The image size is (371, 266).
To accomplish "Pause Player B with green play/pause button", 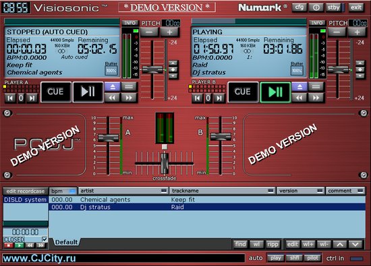I will tap(275, 92).
